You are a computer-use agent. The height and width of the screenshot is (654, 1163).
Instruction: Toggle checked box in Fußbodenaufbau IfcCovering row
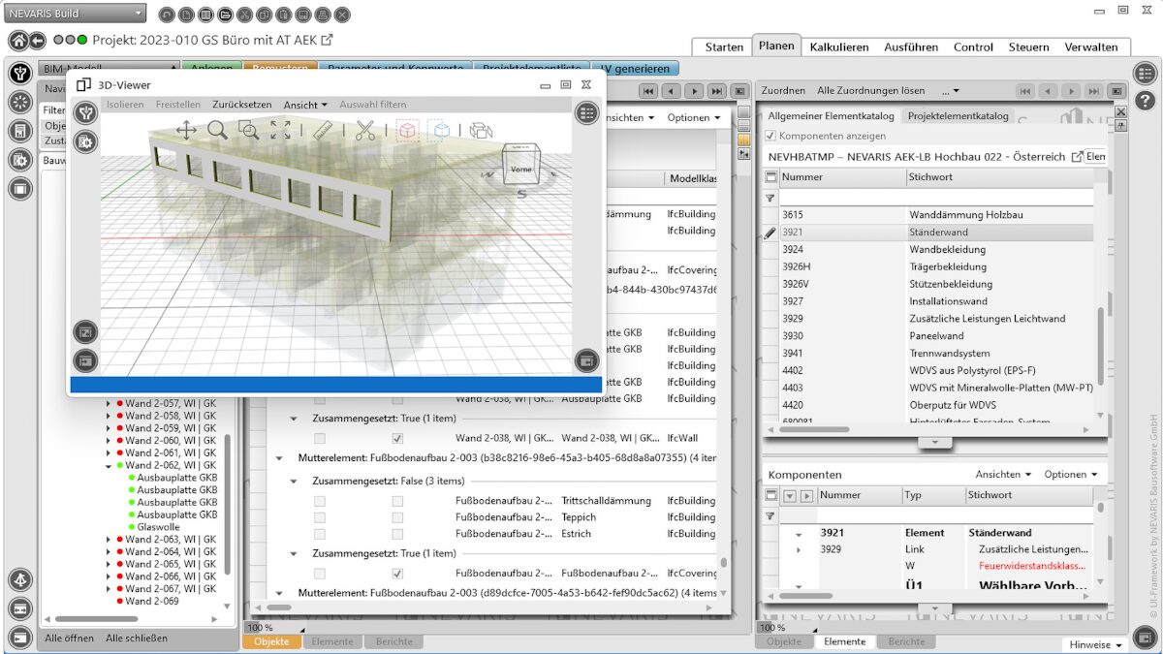pyautogui.click(x=397, y=574)
